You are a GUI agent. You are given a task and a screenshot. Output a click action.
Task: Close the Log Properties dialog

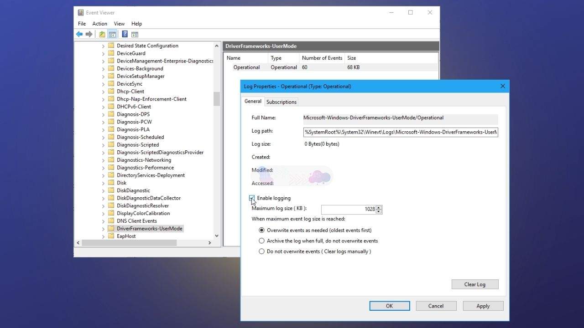(x=503, y=86)
